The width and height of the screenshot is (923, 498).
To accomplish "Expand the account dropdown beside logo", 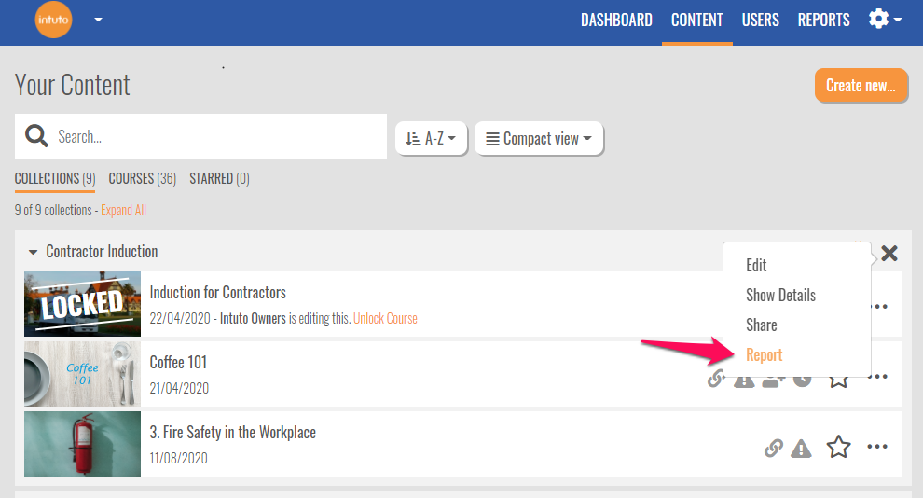I will click(x=99, y=20).
